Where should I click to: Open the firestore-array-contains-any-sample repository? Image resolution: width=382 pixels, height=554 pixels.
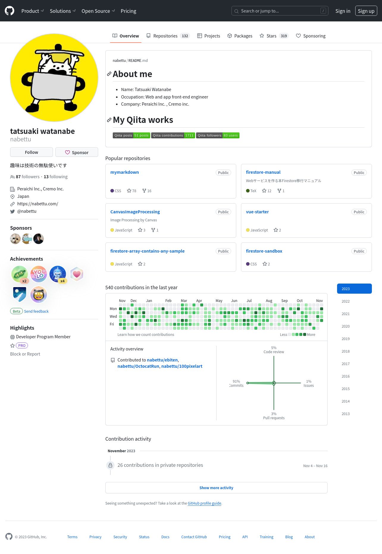tap(148, 251)
